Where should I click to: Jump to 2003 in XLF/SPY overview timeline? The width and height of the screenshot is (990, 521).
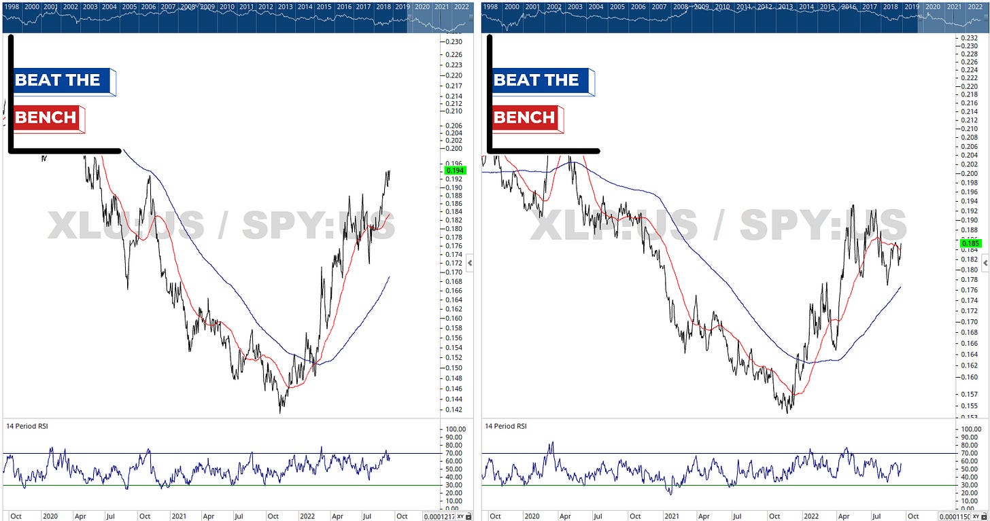pyautogui.click(x=575, y=6)
